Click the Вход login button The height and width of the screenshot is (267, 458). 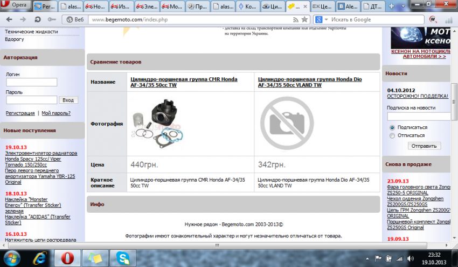click(68, 100)
